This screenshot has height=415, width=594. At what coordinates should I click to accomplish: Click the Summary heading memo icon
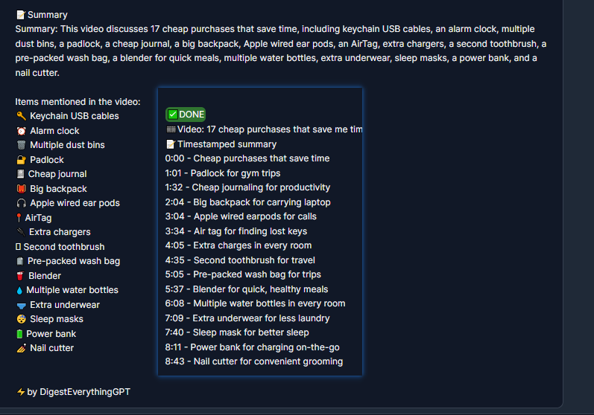click(21, 15)
